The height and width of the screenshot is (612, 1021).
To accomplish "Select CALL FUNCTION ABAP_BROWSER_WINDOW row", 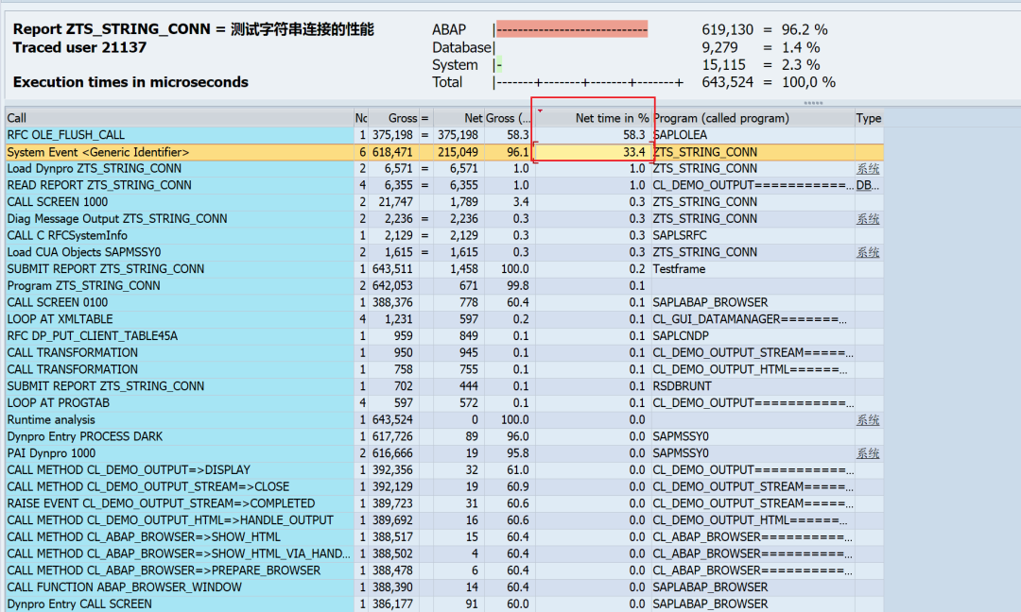I will pos(179,587).
